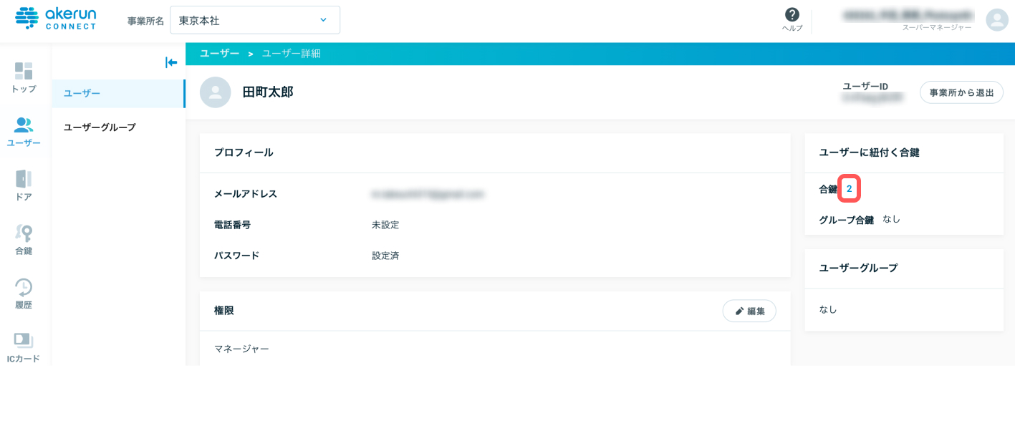Click 田町太郎 profile picture thumbnail

(215, 92)
